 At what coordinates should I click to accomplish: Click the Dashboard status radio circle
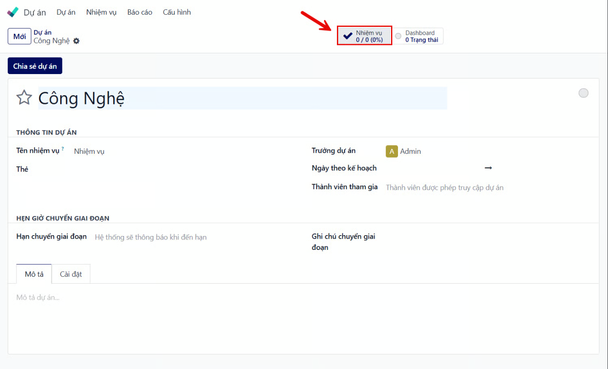point(398,36)
